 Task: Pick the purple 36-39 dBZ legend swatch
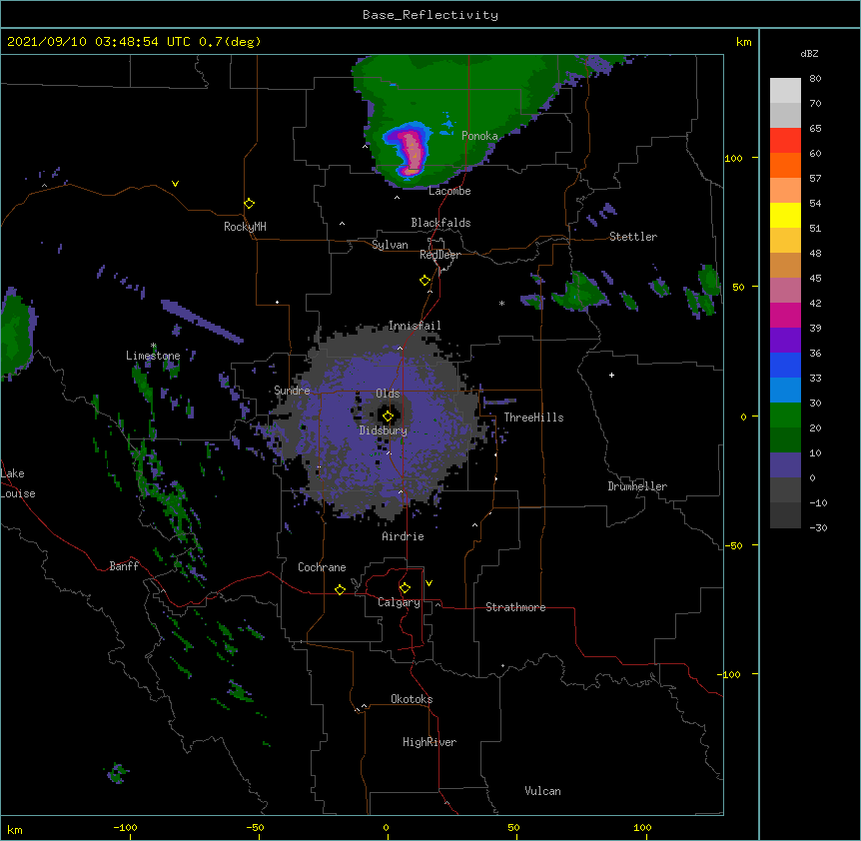coord(785,341)
